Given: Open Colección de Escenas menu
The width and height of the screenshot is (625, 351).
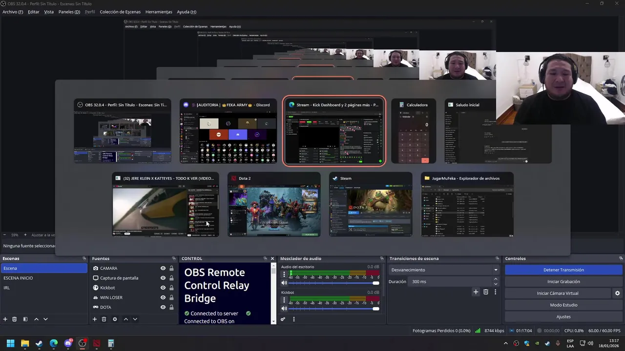Looking at the screenshot, I should [x=120, y=12].
